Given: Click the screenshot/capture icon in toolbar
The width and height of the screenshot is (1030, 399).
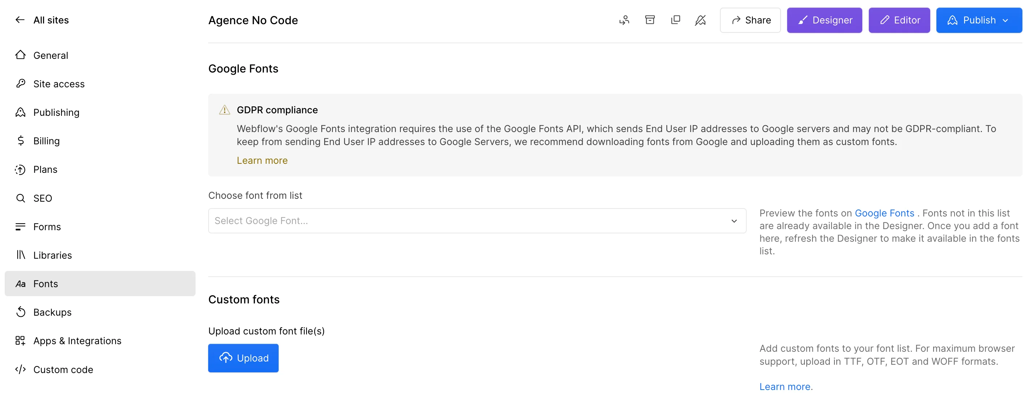Looking at the screenshot, I should coord(676,20).
